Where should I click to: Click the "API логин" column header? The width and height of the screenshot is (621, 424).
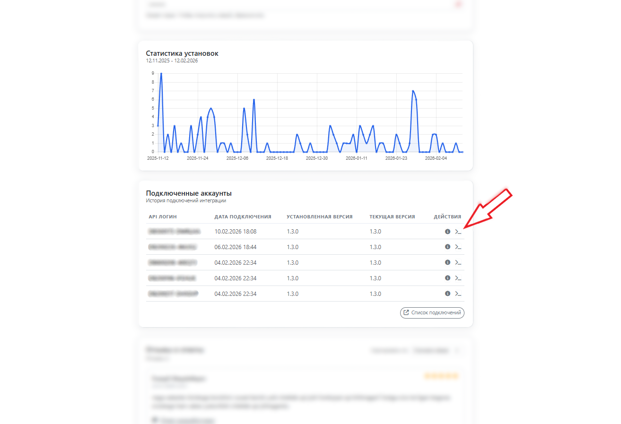coord(163,217)
